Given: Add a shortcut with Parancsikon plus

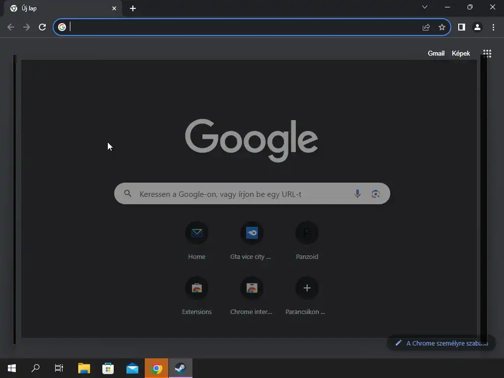Looking at the screenshot, I should (x=307, y=296).
